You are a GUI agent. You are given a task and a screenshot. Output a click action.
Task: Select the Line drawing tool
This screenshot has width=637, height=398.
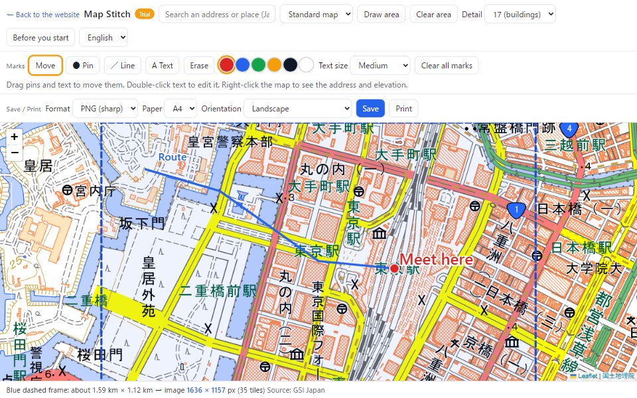tap(123, 66)
